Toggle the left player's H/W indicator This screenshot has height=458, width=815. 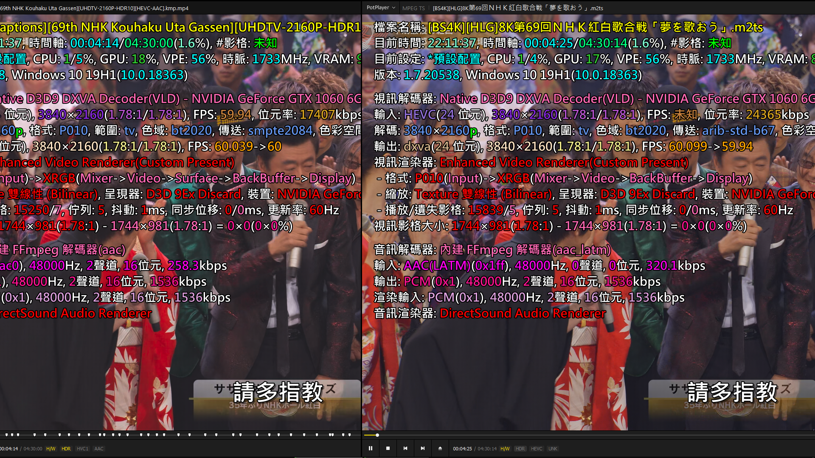(x=51, y=449)
